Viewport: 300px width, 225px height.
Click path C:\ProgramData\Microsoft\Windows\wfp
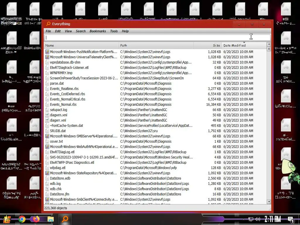[148, 168]
